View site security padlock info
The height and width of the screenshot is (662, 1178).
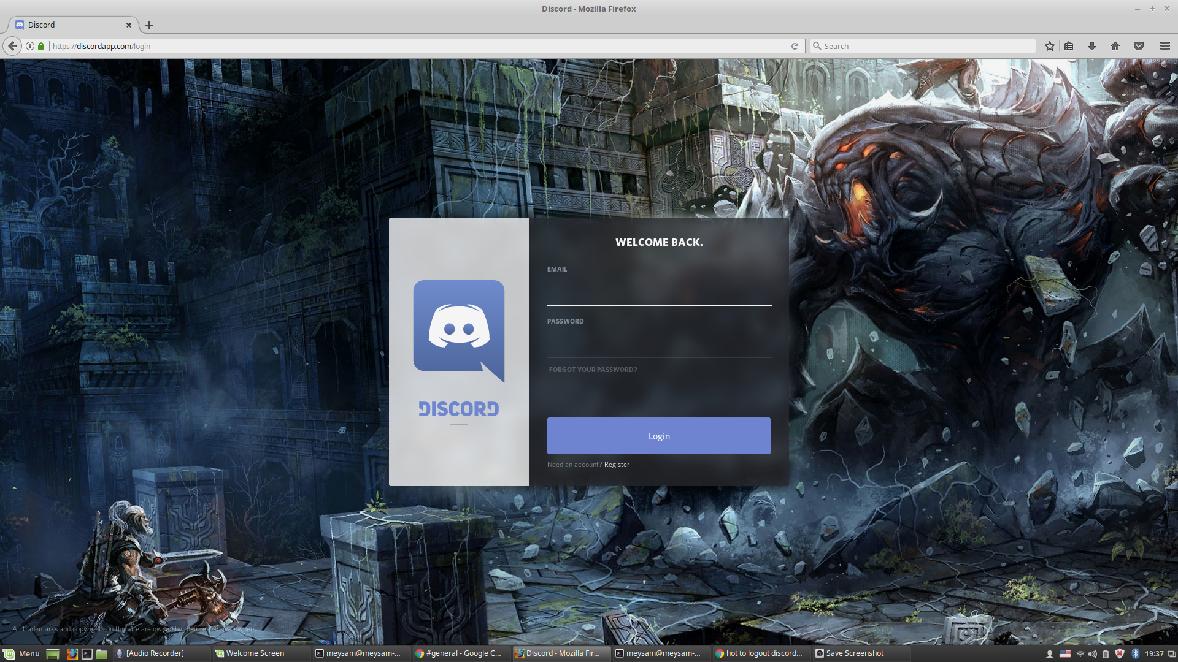[41, 46]
